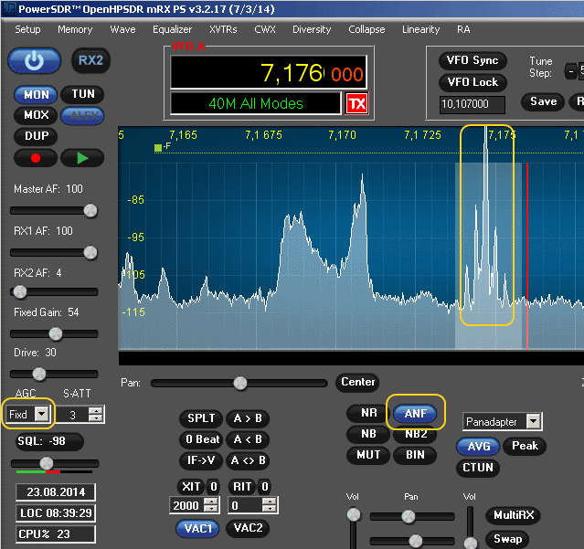Click the PowerSDR title bar icon
The height and width of the screenshot is (549, 584).
pyautogui.click(x=9, y=8)
